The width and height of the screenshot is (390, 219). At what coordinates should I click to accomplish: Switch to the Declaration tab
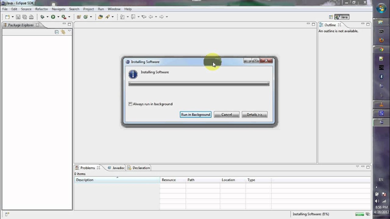[x=139, y=168]
